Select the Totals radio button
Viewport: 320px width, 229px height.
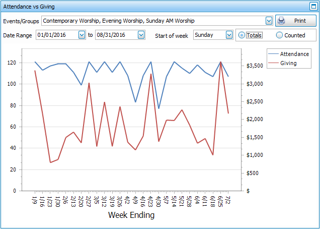tap(242, 35)
